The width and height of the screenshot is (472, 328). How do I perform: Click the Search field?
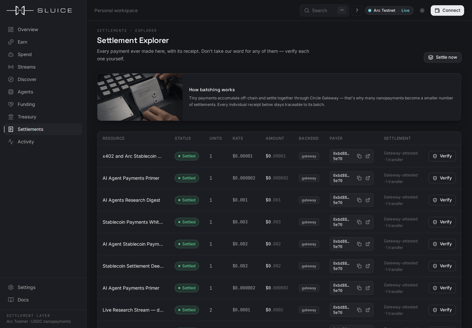coord(324,10)
